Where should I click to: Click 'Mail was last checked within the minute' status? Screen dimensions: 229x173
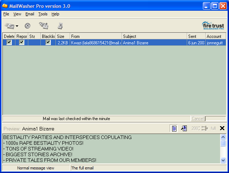tap(76, 119)
